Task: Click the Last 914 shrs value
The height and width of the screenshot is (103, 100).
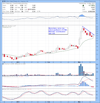Action: click(32, 10)
